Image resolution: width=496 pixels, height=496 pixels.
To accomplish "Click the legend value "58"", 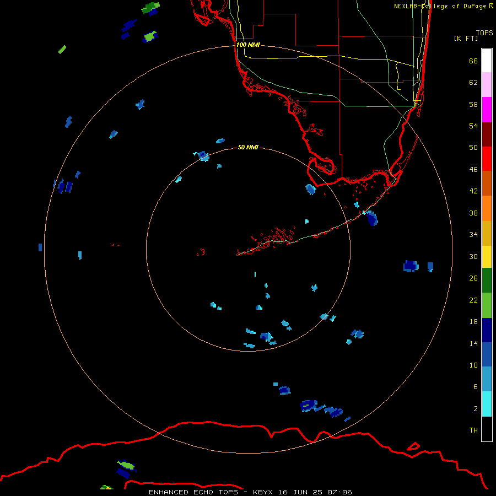I will 473,104.
